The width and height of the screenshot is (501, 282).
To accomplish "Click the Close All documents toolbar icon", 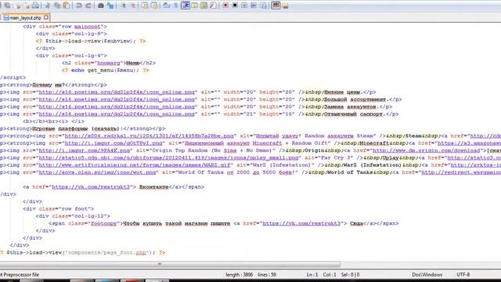I will (27, 5).
